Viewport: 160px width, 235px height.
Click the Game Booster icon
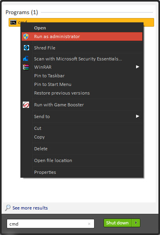26,105
